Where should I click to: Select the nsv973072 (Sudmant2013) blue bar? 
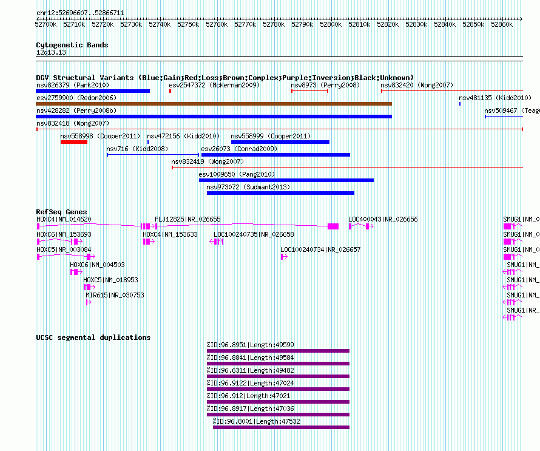[281, 193]
